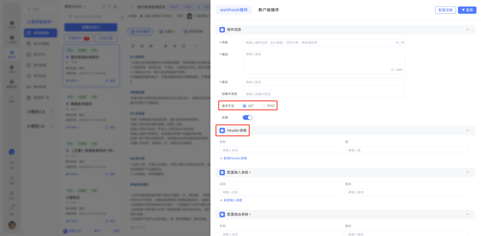Click the 新增Header参数 link
Screen dimensions: 481x236
click(233, 158)
